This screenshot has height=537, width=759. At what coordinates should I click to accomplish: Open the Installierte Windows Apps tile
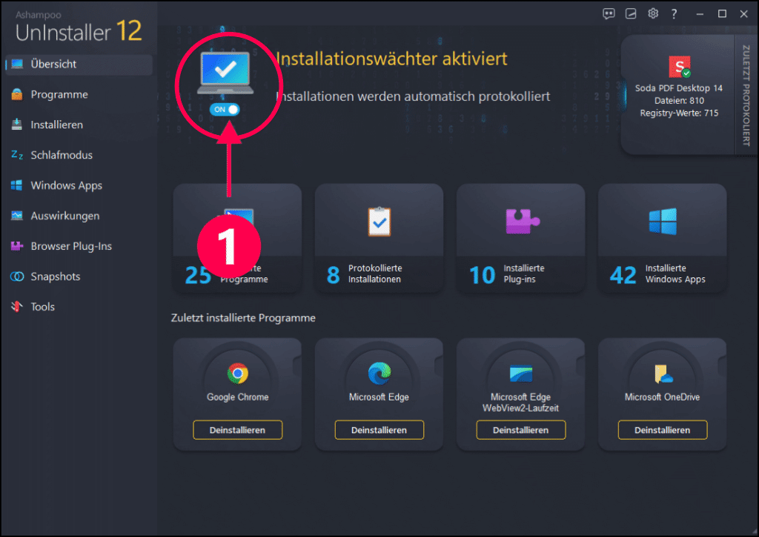(x=663, y=238)
